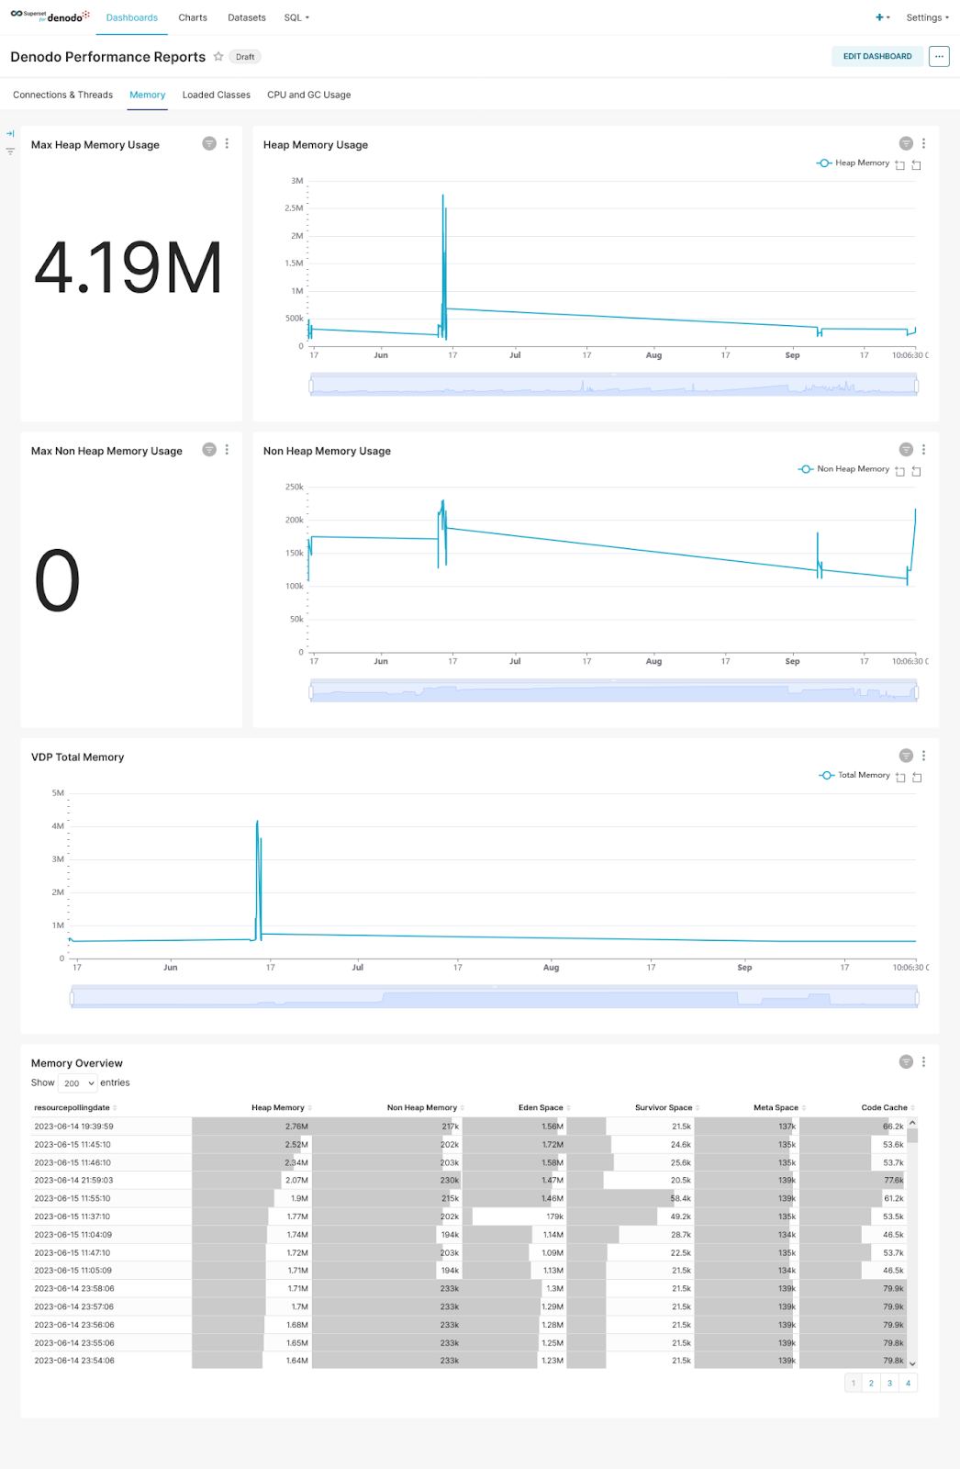
Task: Click Non Heap Memory chart time range slider
Action: [614, 691]
